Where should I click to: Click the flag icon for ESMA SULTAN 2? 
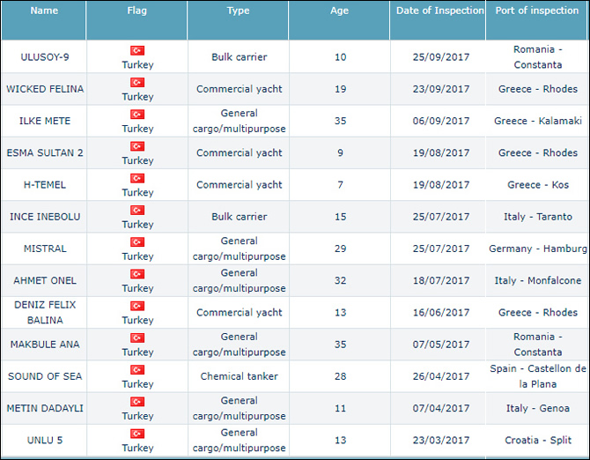137,146
